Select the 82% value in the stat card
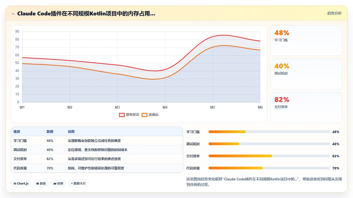 tap(282, 100)
